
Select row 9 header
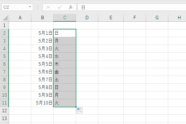4,87
